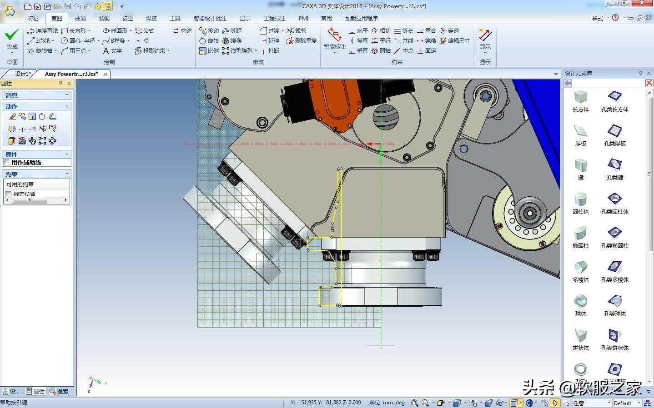Pick the 球体 sphere element
Viewport: 654px width, 408px height.
pos(581,305)
